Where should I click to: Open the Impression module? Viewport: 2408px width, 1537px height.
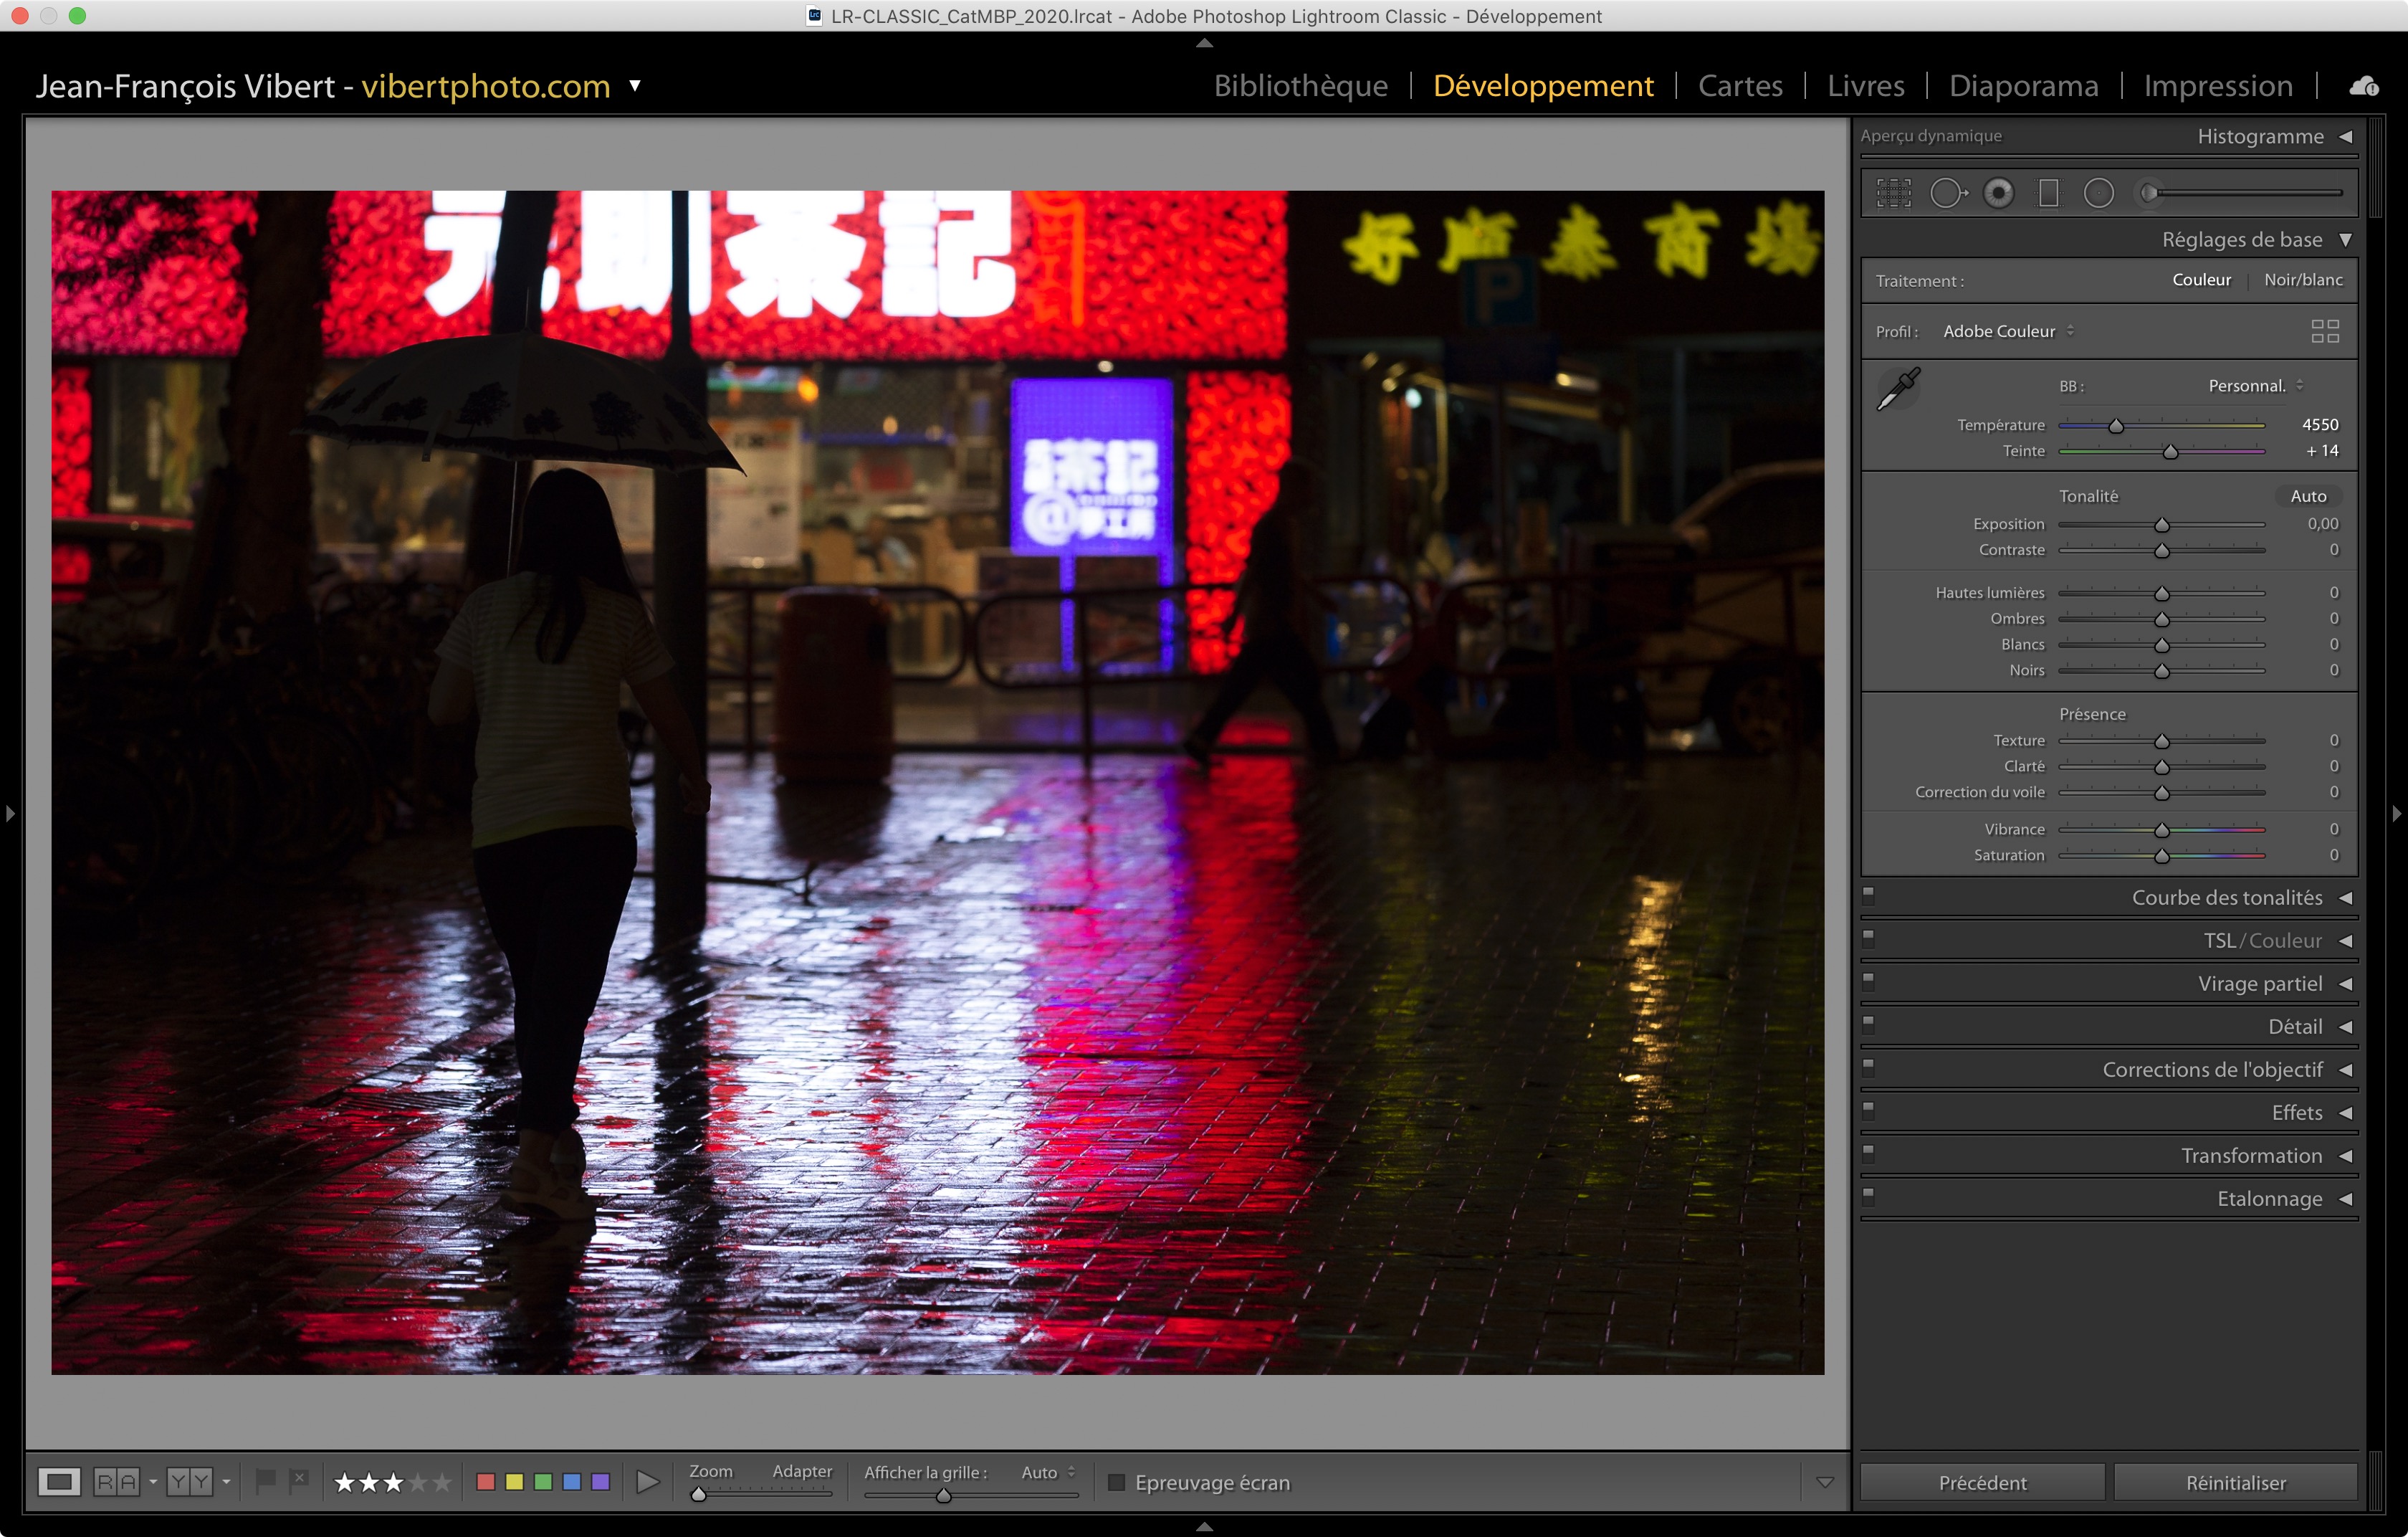click(2217, 86)
